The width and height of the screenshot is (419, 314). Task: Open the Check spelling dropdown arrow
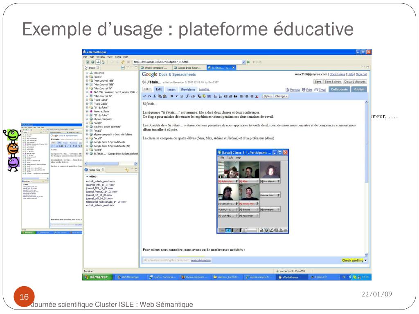click(x=365, y=260)
